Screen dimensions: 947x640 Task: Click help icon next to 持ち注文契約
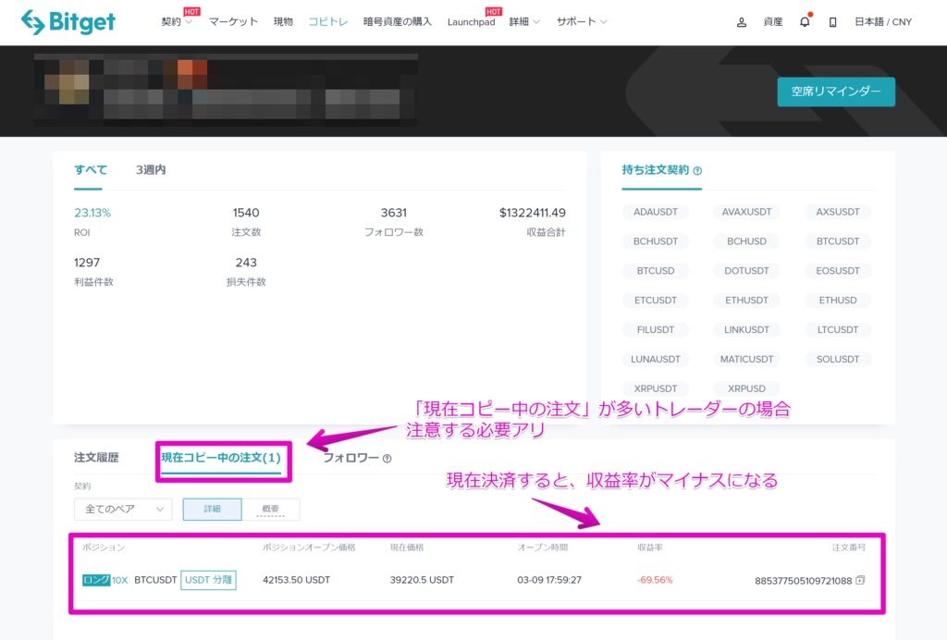pyautogui.click(x=697, y=171)
